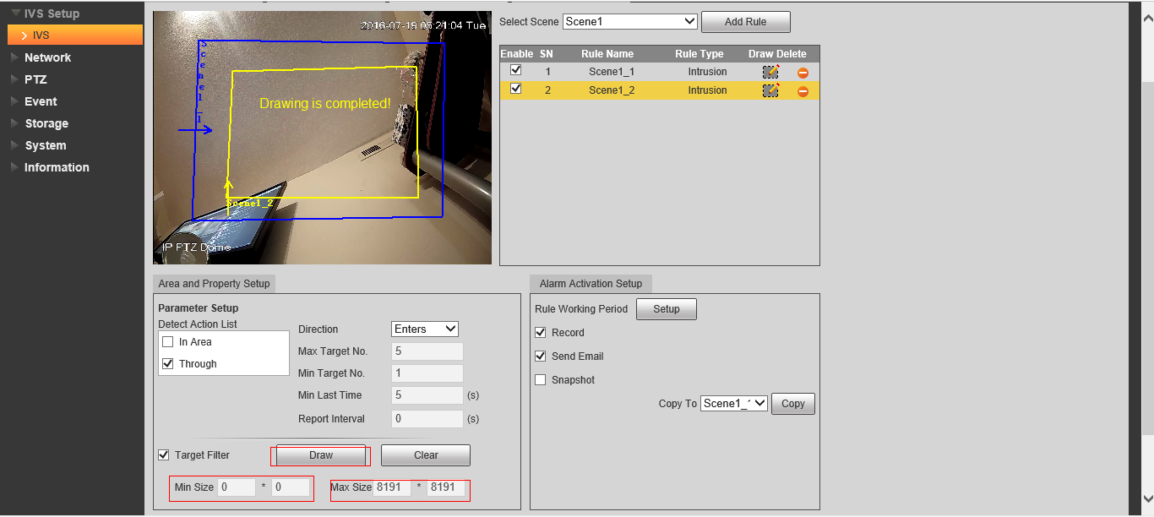1154x517 pixels.
Task: Check the In Area detect action
Action: (x=168, y=342)
